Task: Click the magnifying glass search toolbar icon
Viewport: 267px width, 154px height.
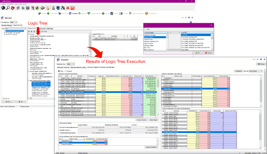Action: [x=8, y=8]
